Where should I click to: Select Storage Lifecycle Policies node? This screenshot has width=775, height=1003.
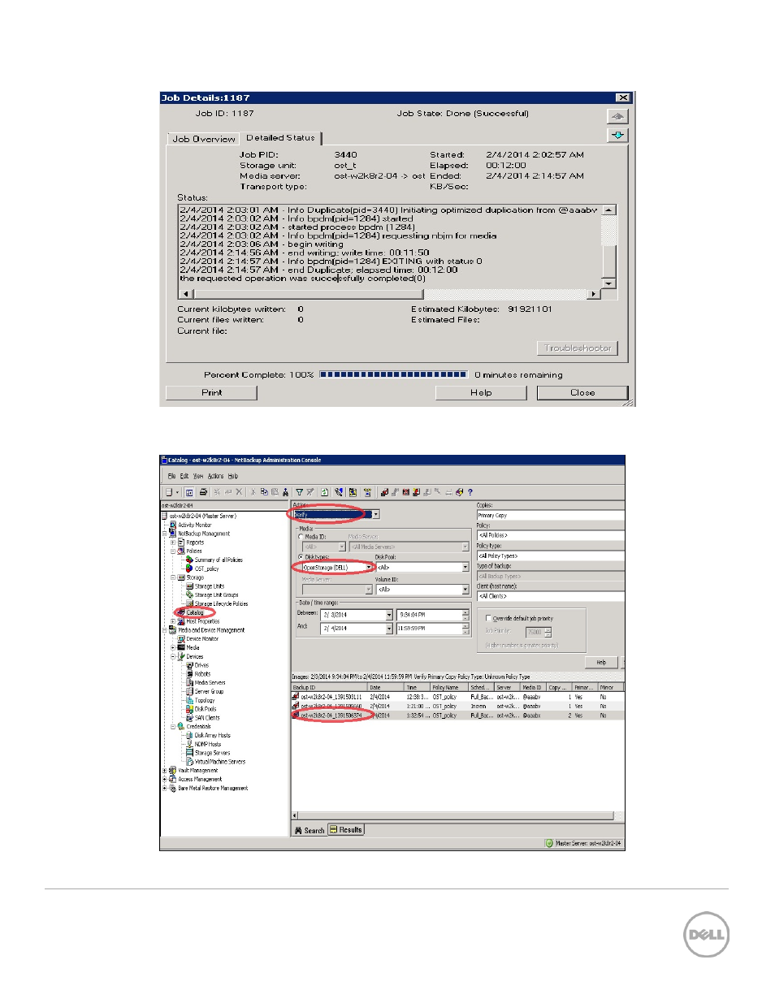(x=221, y=603)
